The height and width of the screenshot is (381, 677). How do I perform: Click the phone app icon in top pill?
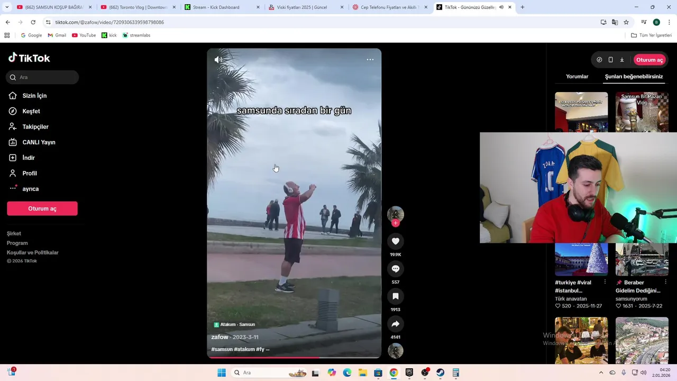(x=610, y=60)
